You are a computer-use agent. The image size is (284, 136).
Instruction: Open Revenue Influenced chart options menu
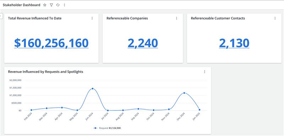click(x=205, y=72)
